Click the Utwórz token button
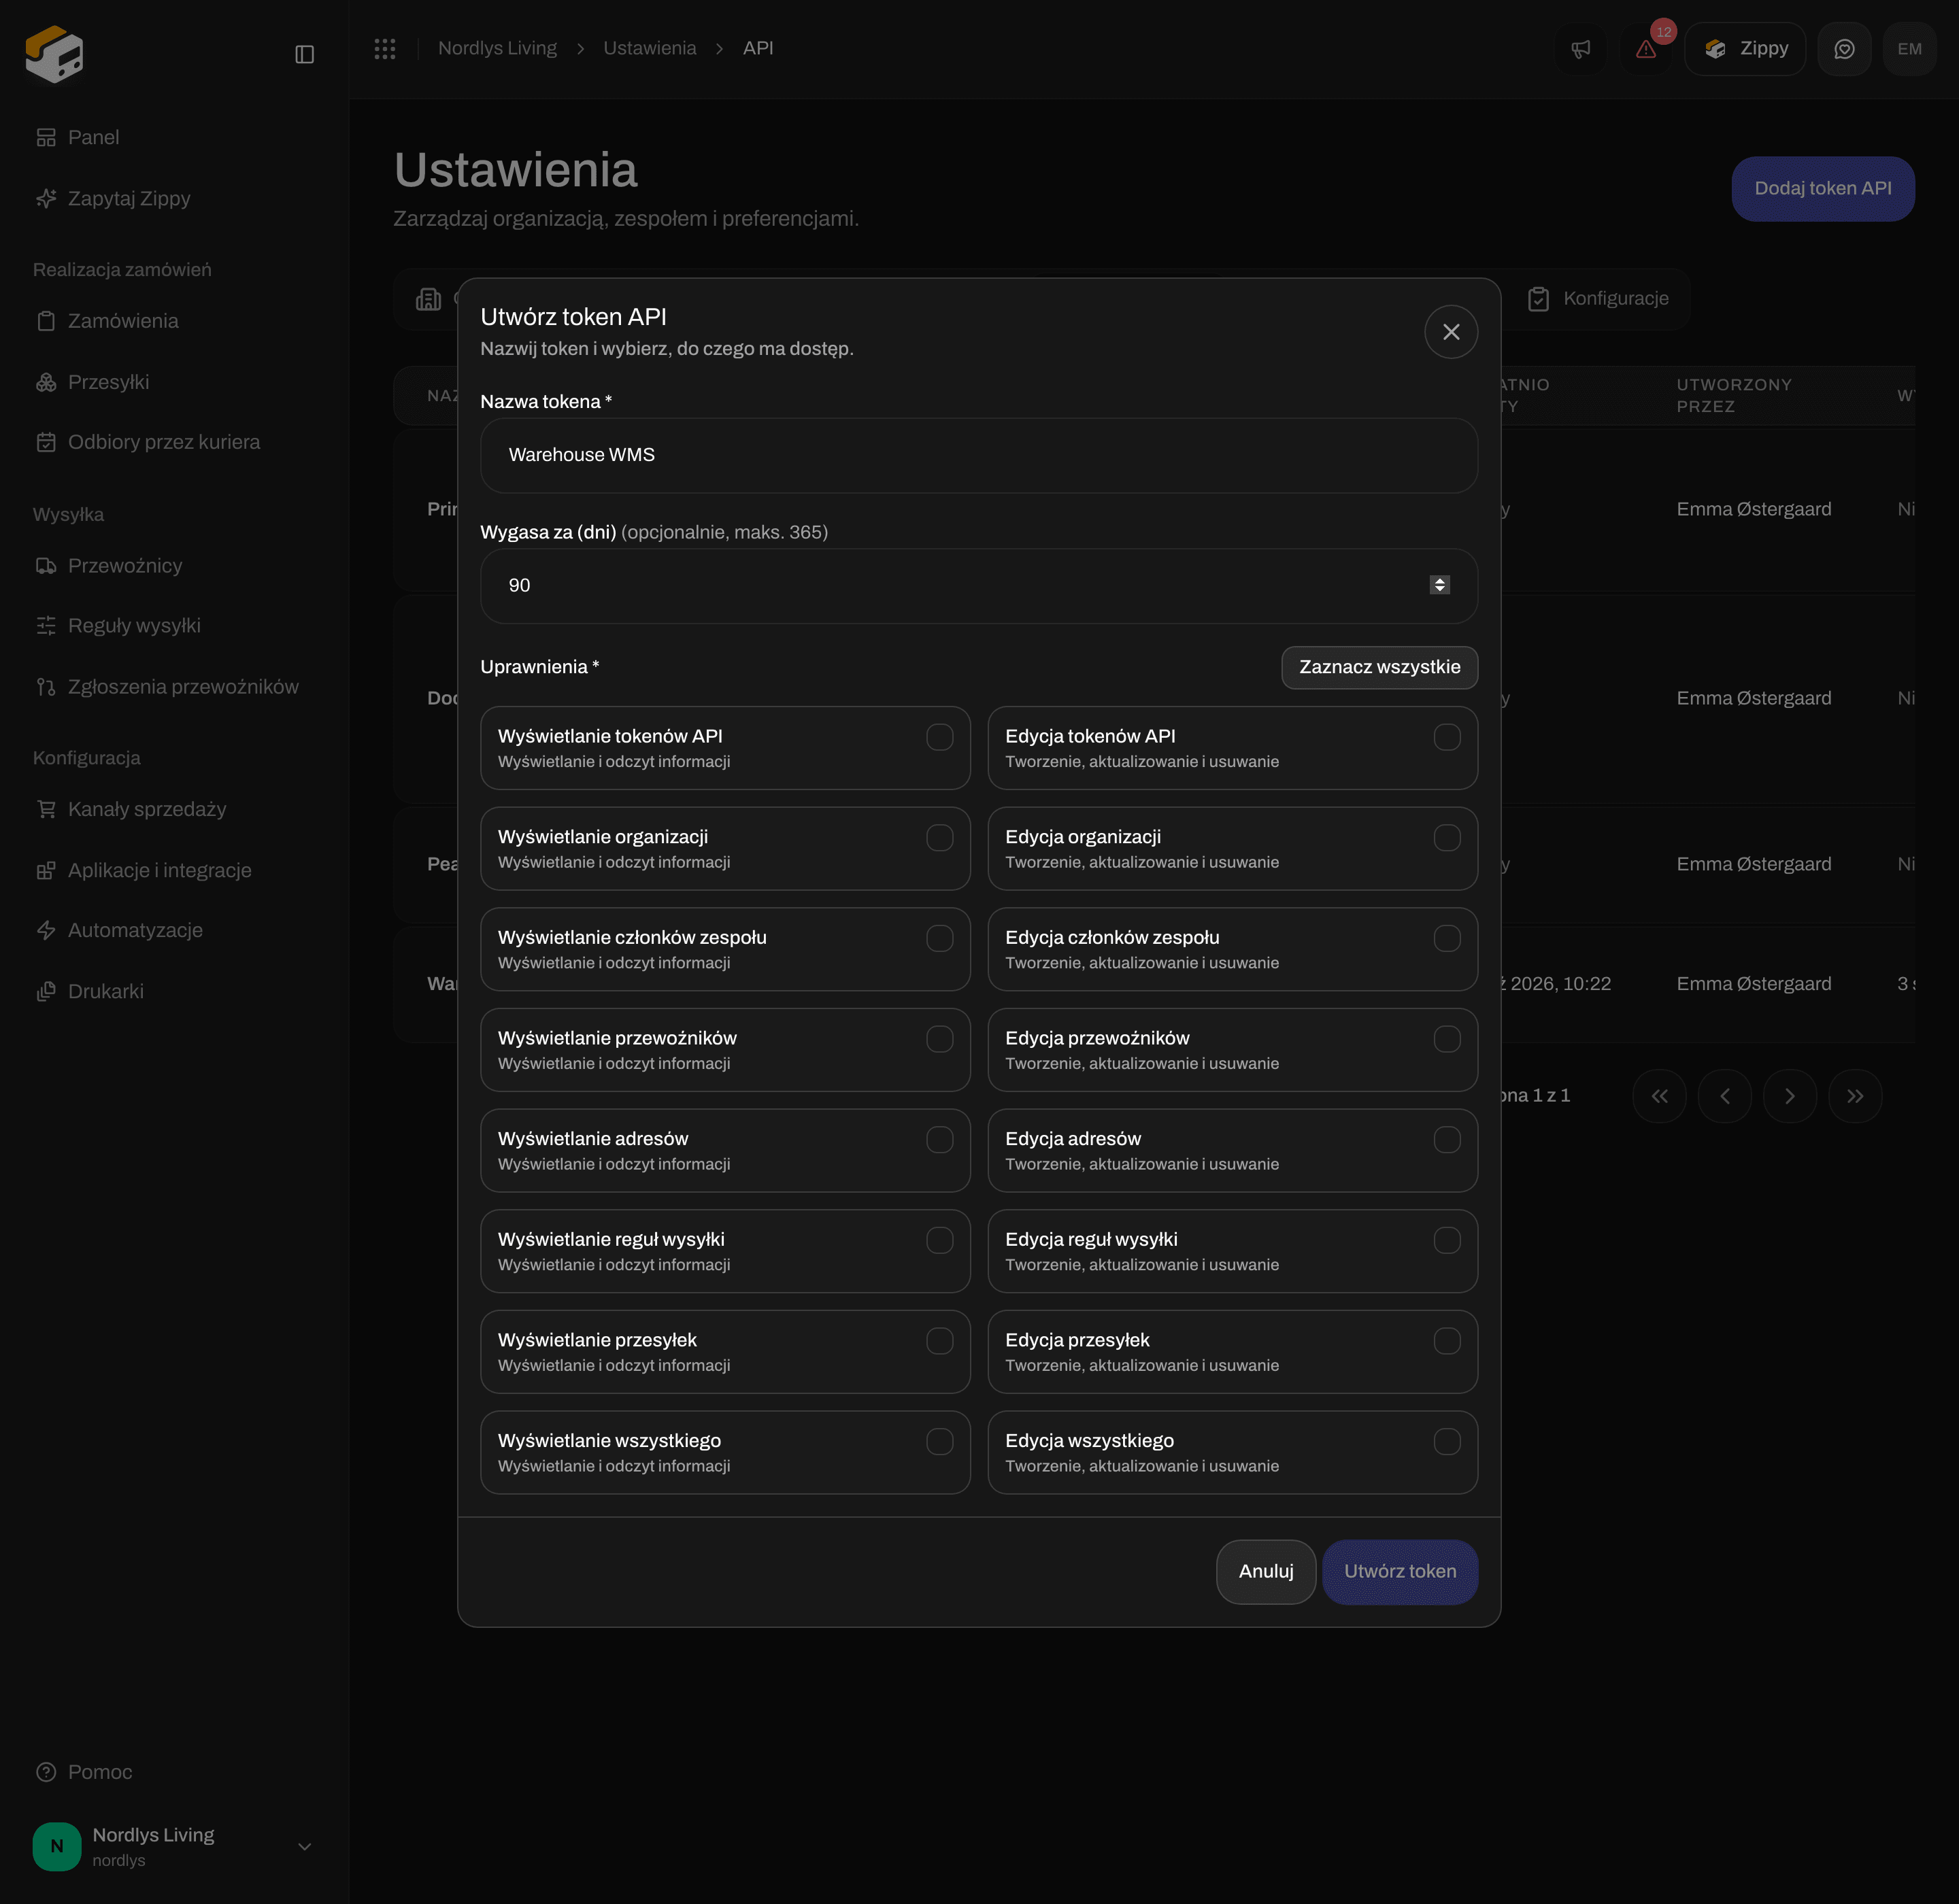This screenshot has height=1904, width=1959. (x=1400, y=1572)
